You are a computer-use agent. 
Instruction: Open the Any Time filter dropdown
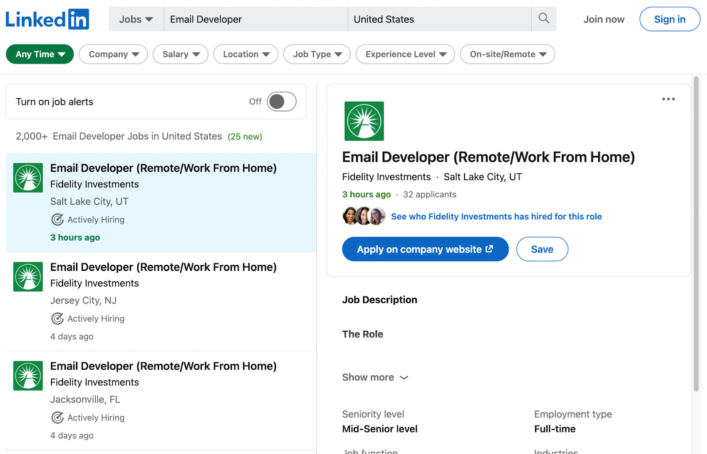click(40, 54)
